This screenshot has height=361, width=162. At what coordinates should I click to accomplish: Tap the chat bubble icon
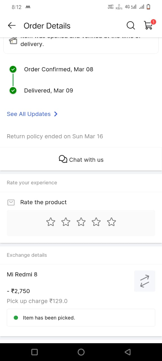point(63,159)
